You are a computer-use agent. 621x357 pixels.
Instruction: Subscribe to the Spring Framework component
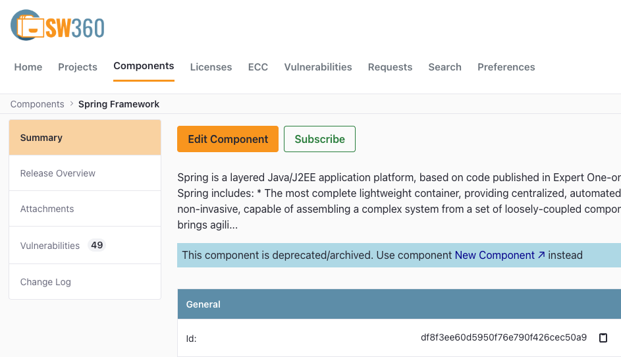point(319,139)
